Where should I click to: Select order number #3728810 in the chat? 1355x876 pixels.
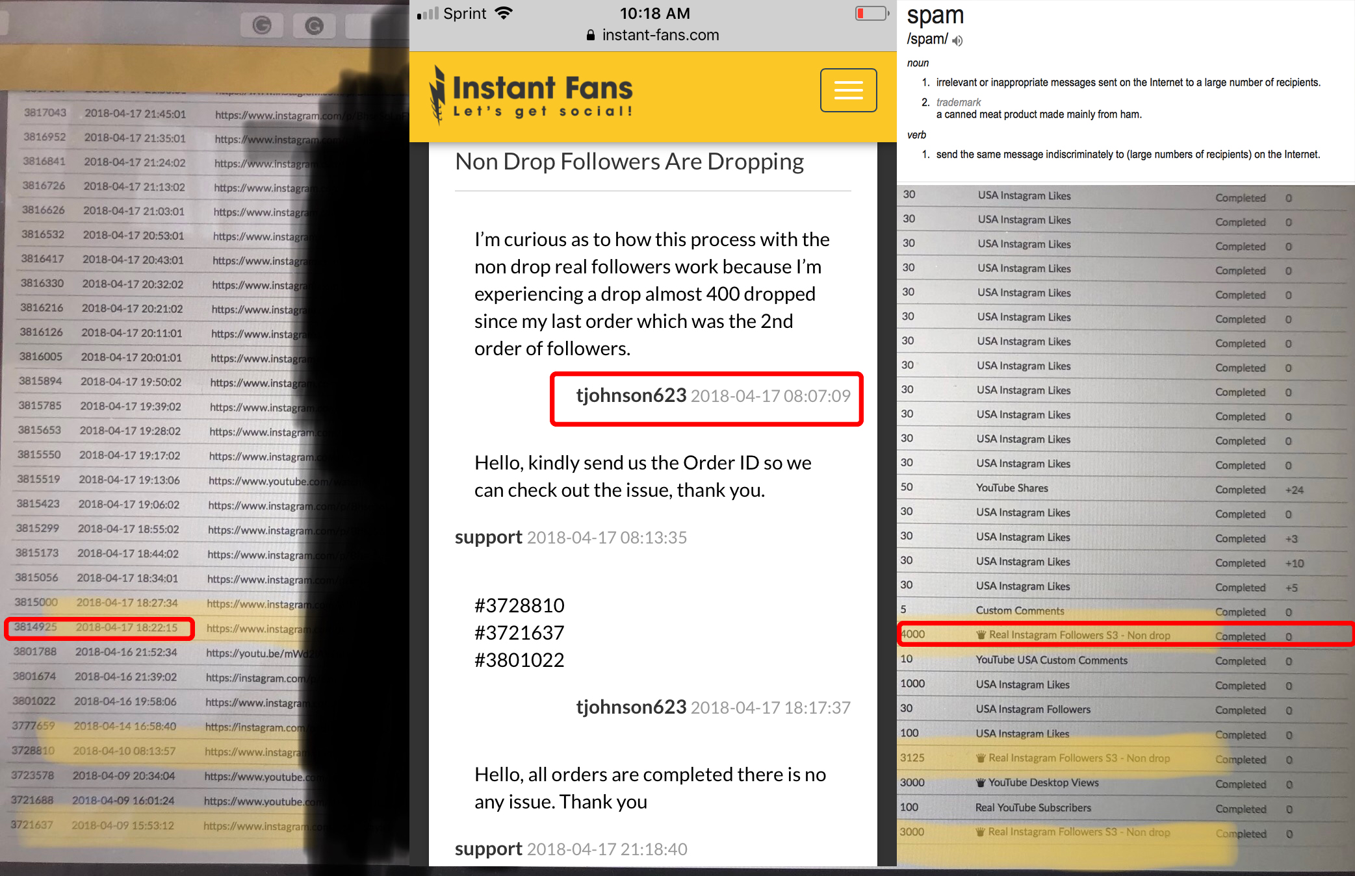(x=519, y=605)
